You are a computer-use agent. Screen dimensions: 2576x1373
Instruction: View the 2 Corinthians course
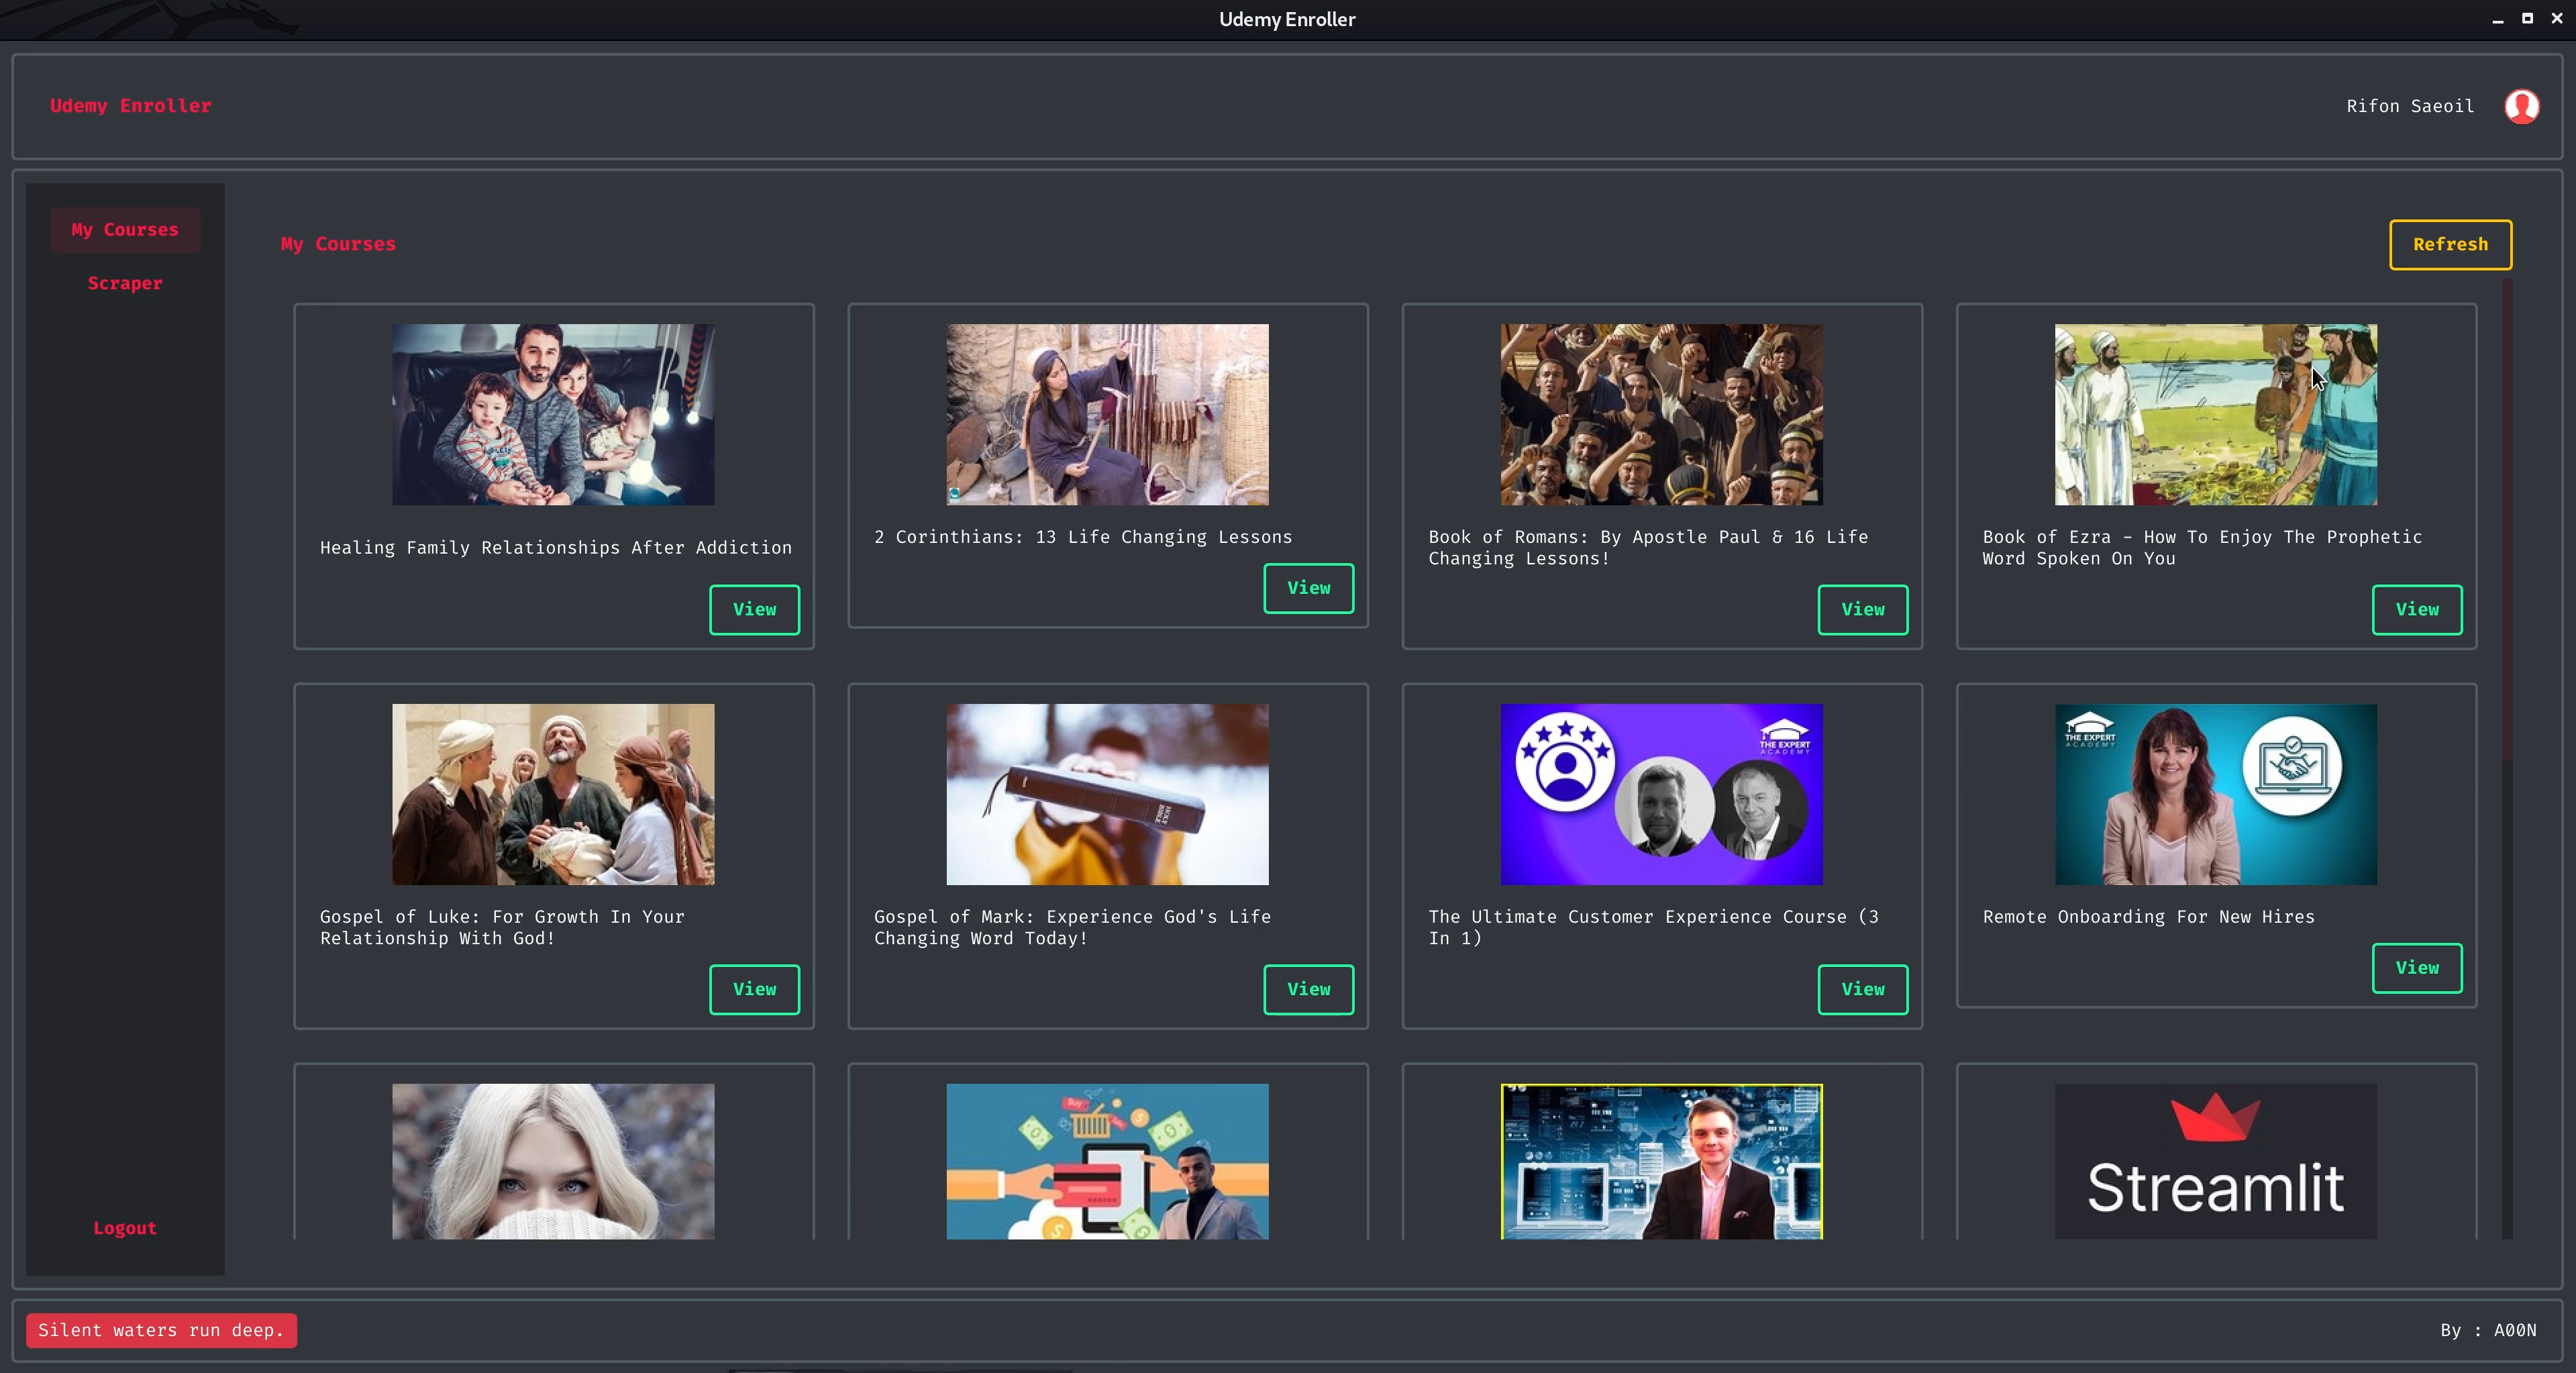(1308, 588)
